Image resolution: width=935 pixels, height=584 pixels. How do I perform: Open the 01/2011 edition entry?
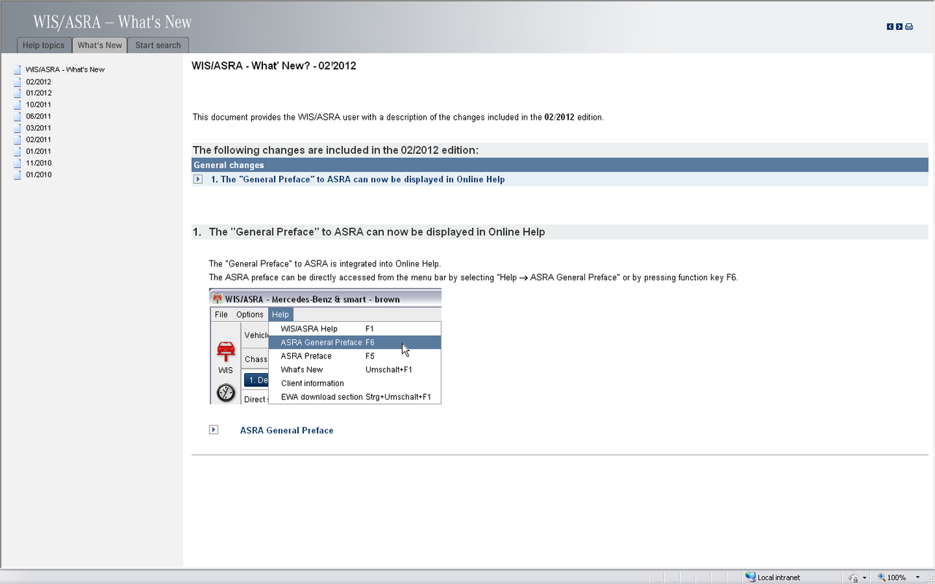[39, 151]
